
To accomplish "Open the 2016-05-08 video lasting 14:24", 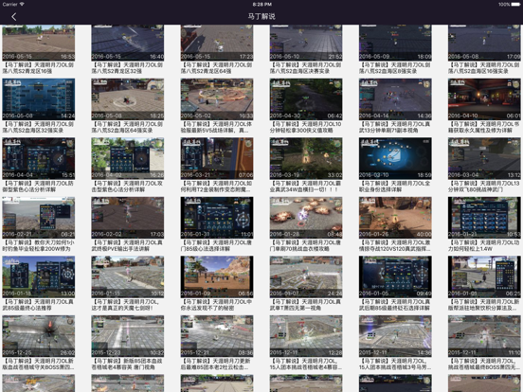I will 38,99.
